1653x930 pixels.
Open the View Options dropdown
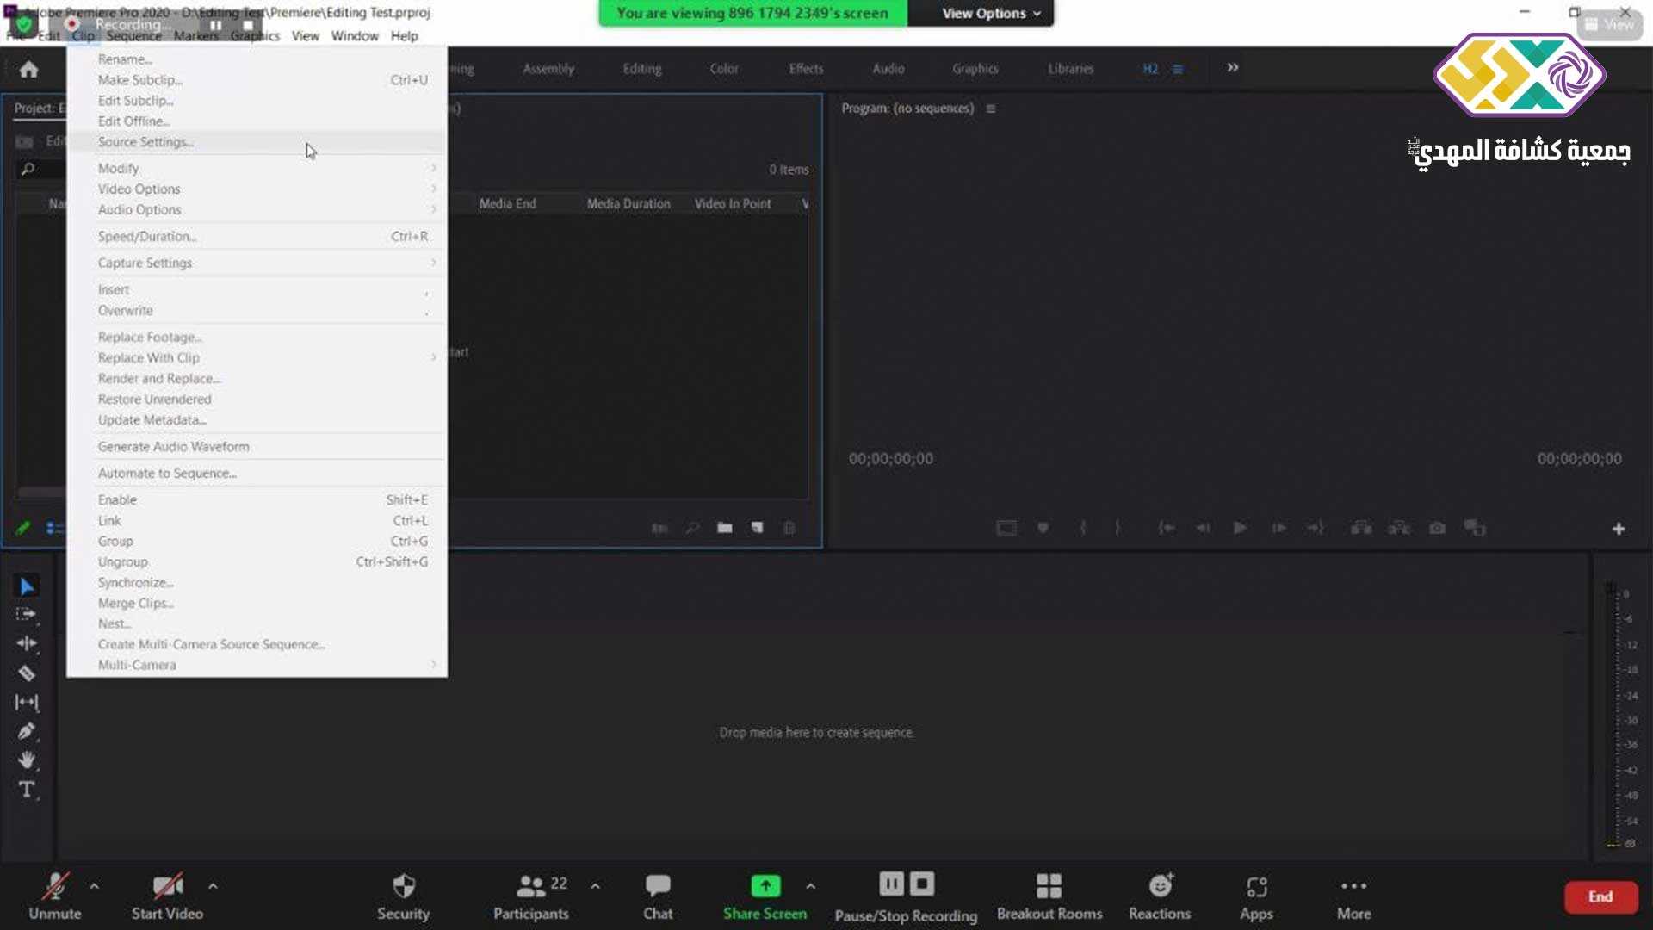pos(990,13)
